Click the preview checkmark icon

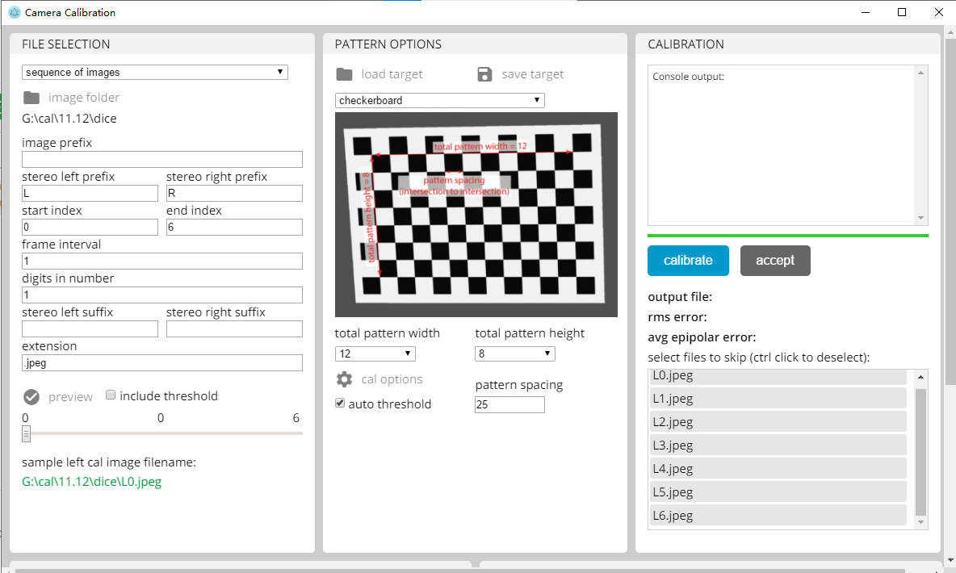coord(31,397)
